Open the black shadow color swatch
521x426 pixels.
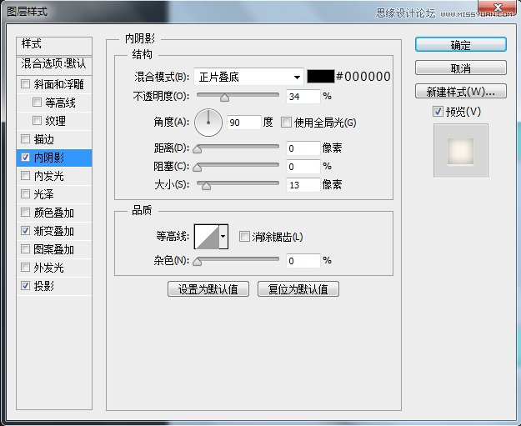[x=321, y=77]
